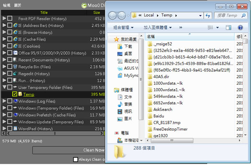This screenshot has width=251, height=165.
Task: Click the IE (Cookies) row icon
Action: point(15,46)
